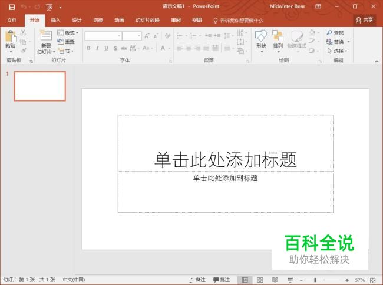Click the 共享 share button

coord(364,20)
